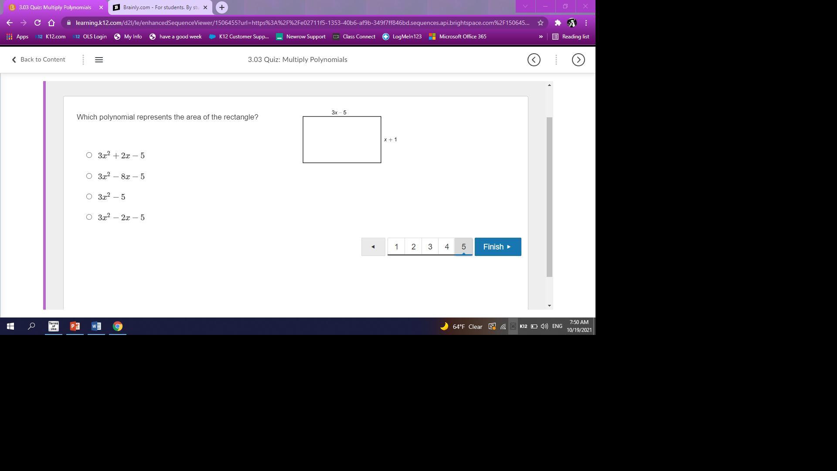Screen dimensions: 837x471
Task: Choose the 3x² − 5 option
Action: 89,197
